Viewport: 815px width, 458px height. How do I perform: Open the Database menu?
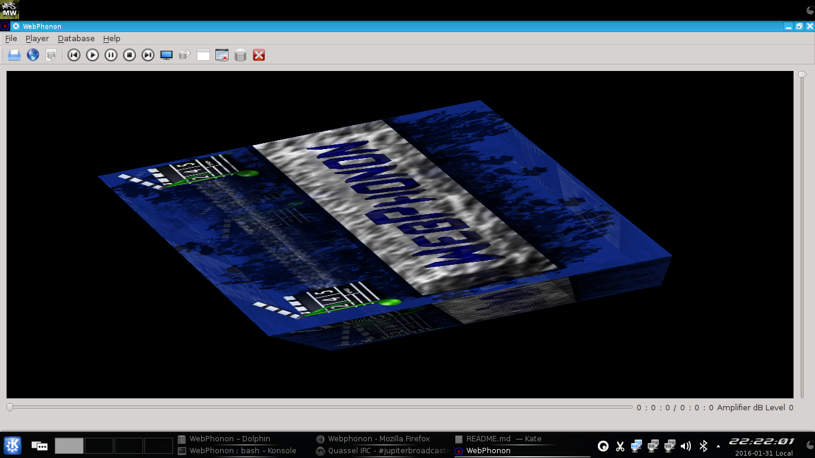[x=76, y=38]
